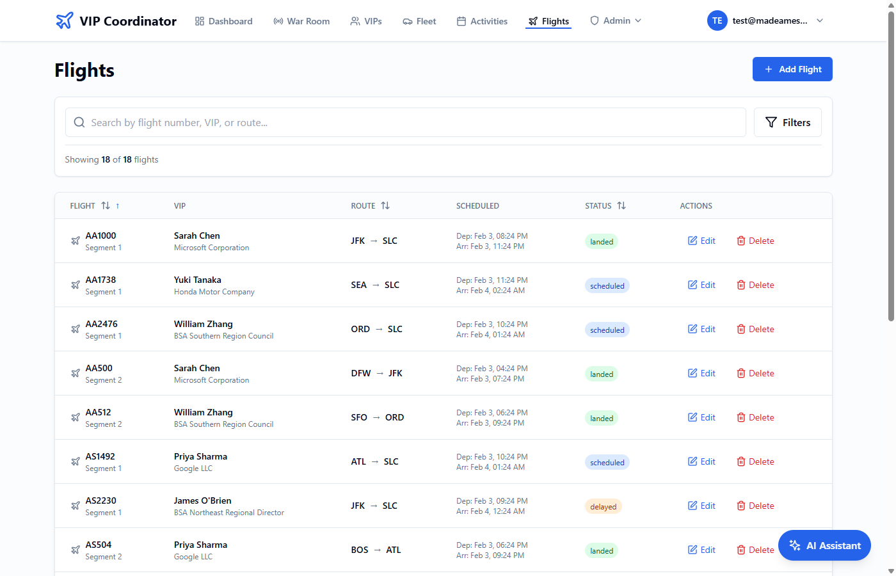Click the trash icon for flight AA2476

740,329
